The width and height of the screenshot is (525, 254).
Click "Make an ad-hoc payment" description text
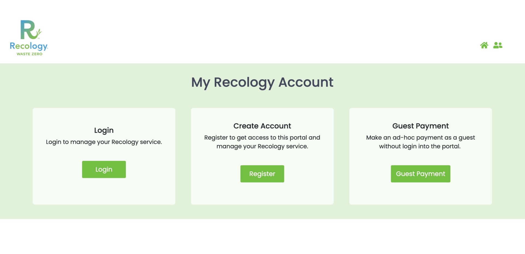[420, 138]
